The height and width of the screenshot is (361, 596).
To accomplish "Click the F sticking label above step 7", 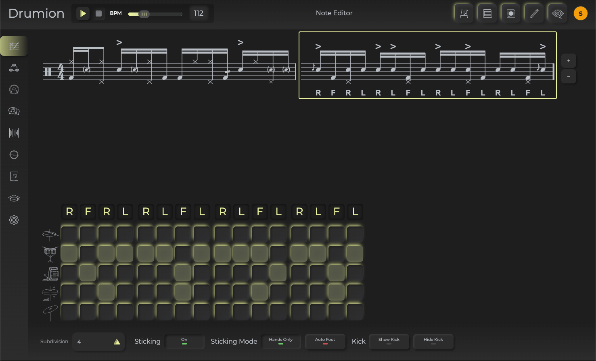I will pyautogui.click(x=183, y=212).
